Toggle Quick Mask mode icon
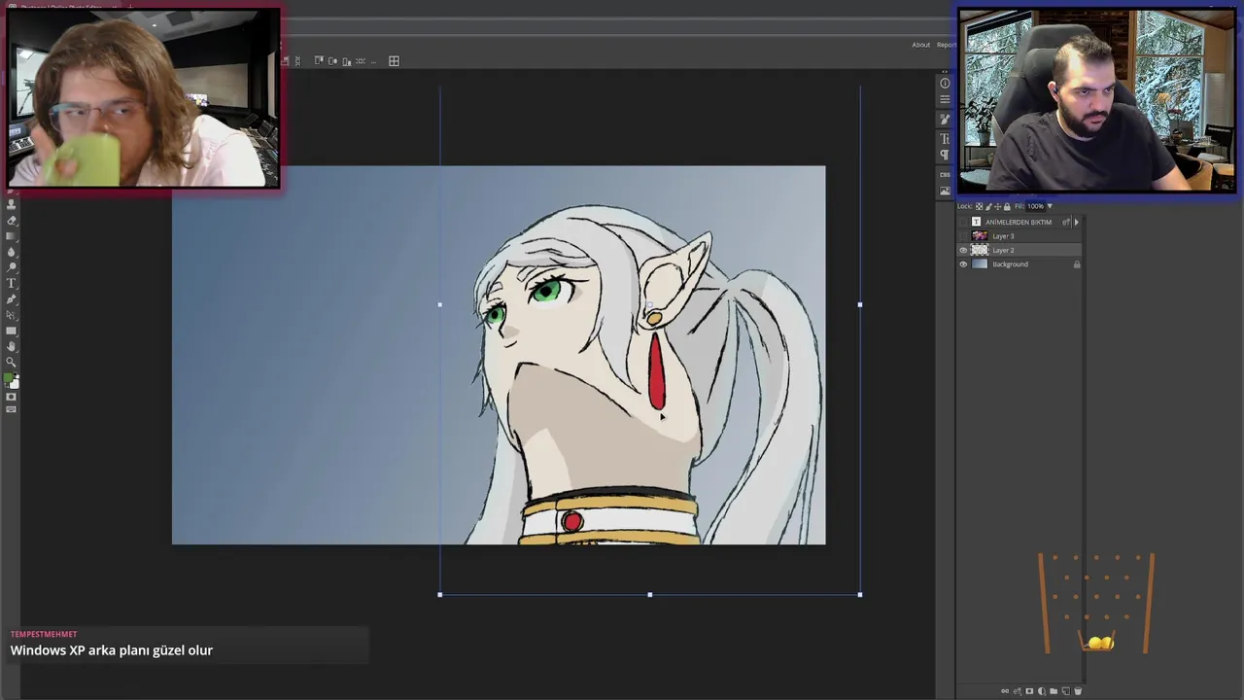 [12, 397]
